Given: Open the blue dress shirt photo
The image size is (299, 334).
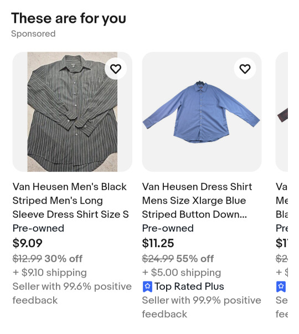Looking at the screenshot, I should tap(202, 112).
